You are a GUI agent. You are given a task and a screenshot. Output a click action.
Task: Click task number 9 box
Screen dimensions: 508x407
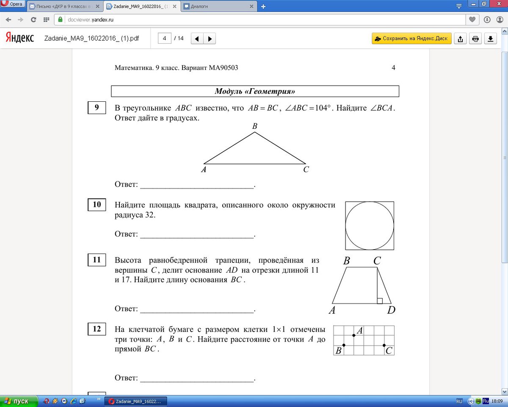(x=97, y=108)
